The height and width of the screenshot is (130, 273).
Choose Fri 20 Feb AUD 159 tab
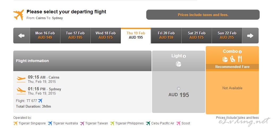click(166, 35)
